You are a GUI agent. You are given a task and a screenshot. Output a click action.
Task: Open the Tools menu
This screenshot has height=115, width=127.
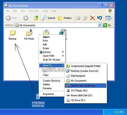tap(45, 11)
